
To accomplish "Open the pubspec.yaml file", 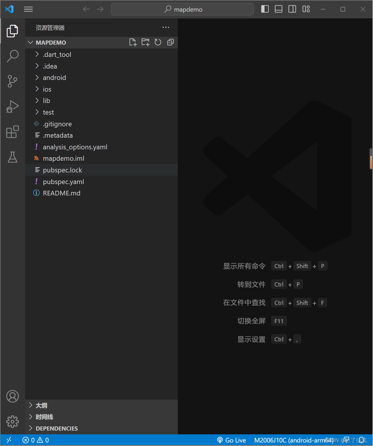I will click(x=101, y=182).
